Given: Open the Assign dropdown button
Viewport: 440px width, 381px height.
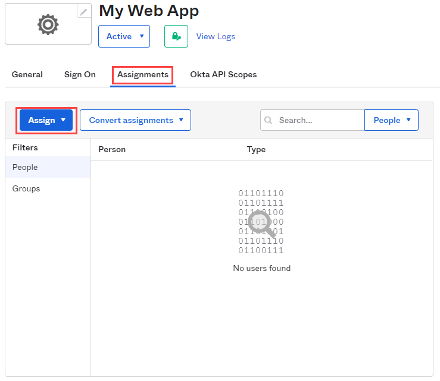Looking at the screenshot, I should click(46, 120).
